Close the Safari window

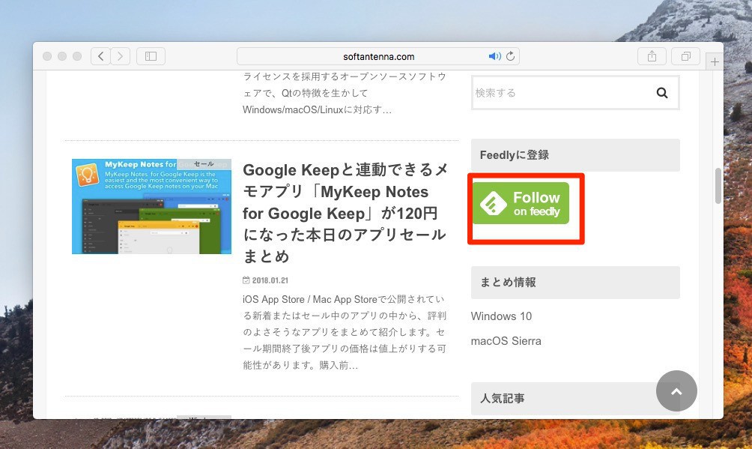click(47, 56)
